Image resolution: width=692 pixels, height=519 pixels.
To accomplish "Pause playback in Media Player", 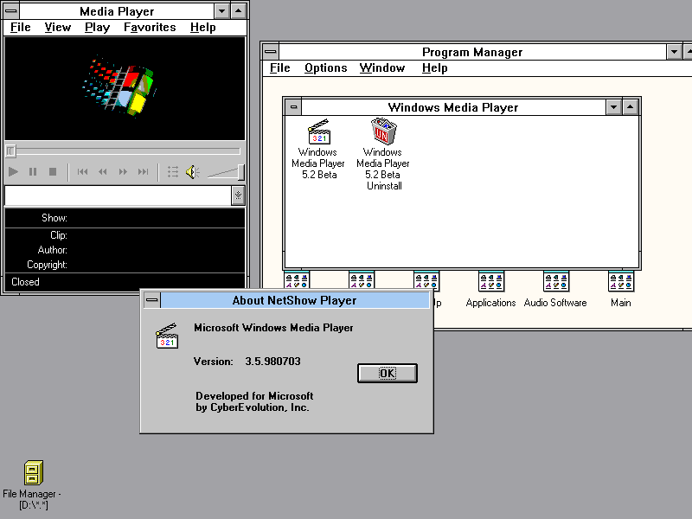I will [33, 171].
